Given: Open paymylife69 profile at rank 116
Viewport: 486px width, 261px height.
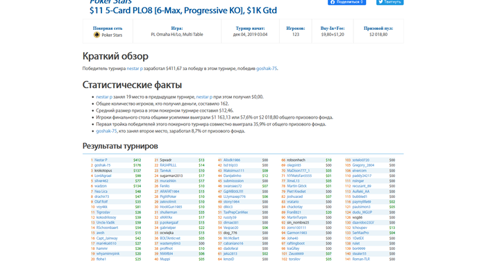Looking at the screenshot, I should [362, 201].
